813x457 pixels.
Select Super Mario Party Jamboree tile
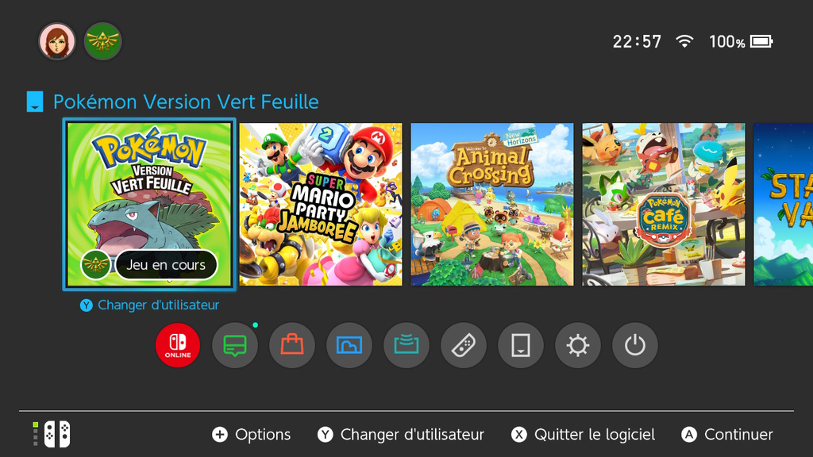click(x=321, y=204)
